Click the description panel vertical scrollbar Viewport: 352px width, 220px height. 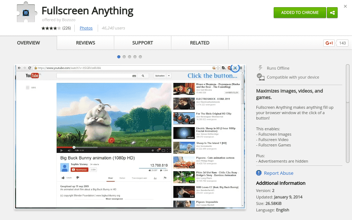pos(348,113)
